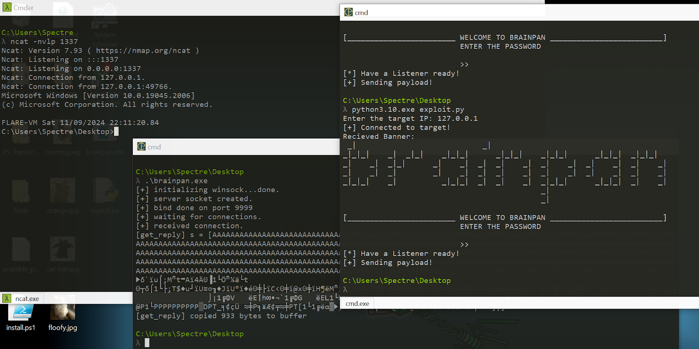699x349 pixels.
Task: Click the bottom lambda prompt in middle cmd window
Action: (x=138, y=343)
